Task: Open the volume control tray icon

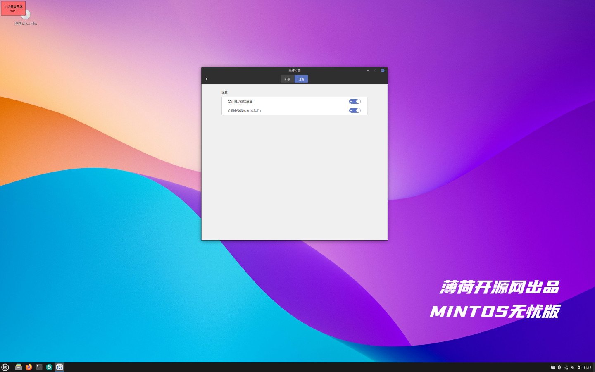Action: (x=572, y=367)
